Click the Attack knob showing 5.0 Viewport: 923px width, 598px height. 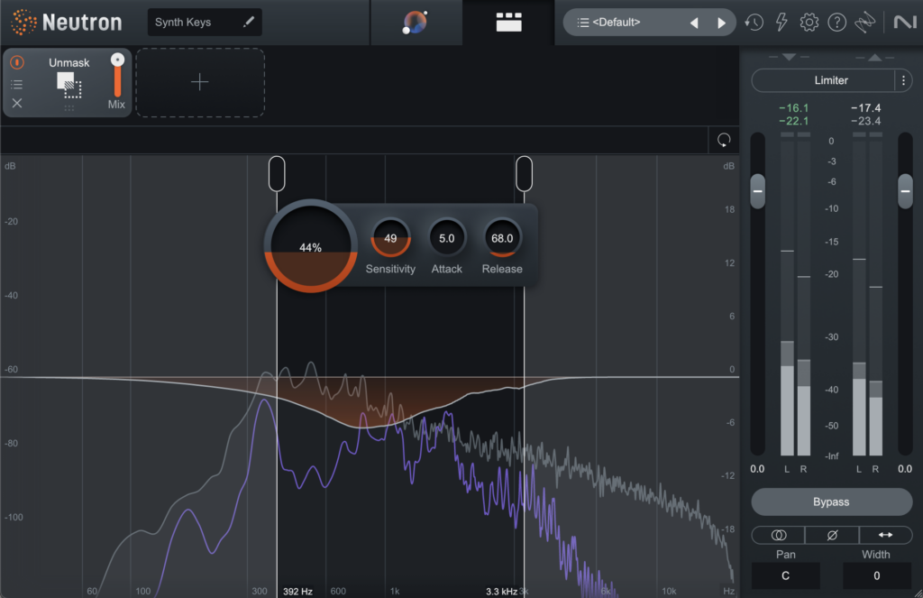tap(447, 238)
